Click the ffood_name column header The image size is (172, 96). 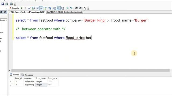tap(41, 78)
